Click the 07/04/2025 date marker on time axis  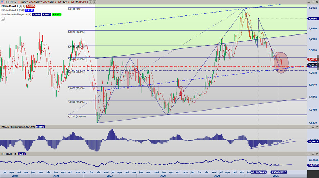pyautogui.click(x=259, y=172)
